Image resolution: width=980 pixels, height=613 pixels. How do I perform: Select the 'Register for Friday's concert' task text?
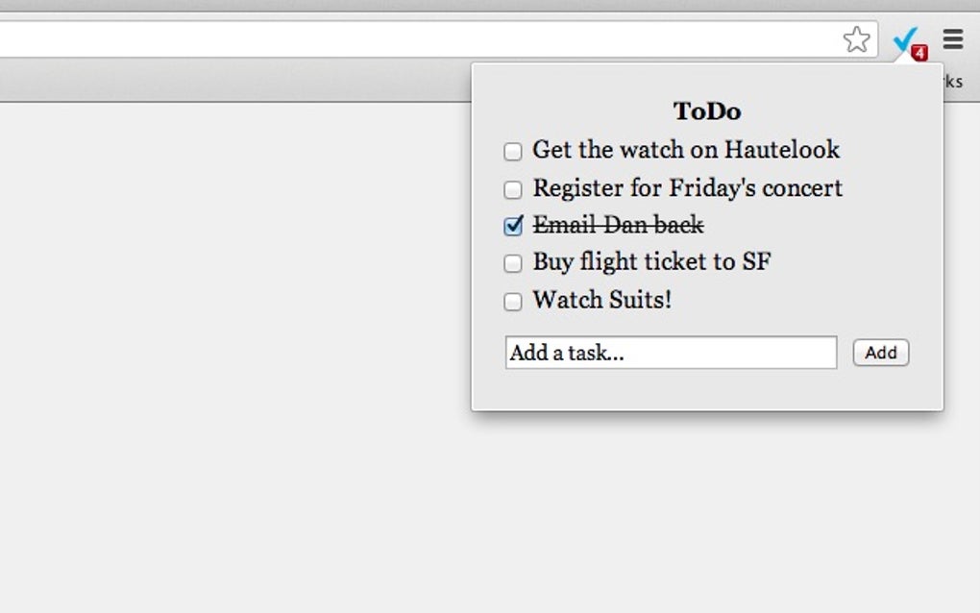coord(687,188)
